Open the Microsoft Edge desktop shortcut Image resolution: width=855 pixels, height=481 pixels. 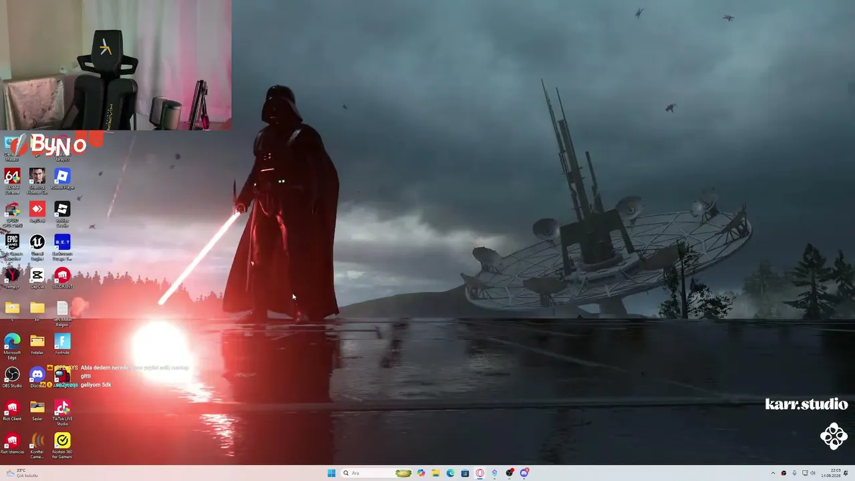tap(12, 347)
